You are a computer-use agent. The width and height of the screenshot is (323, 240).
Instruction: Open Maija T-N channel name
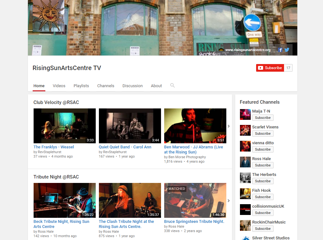[261, 111]
